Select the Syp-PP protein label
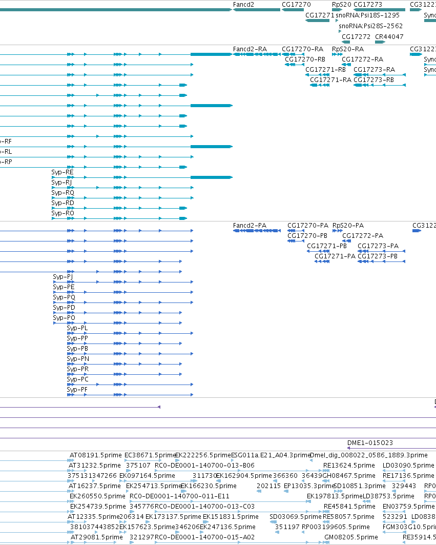Screen dimensions: 436x545 pos(77,338)
